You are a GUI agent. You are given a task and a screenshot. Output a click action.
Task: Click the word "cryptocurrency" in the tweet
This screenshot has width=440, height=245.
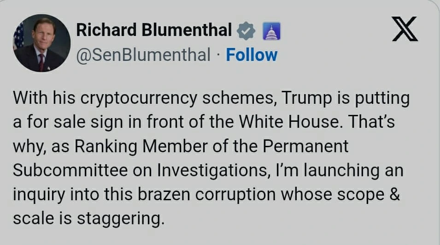click(x=127, y=98)
